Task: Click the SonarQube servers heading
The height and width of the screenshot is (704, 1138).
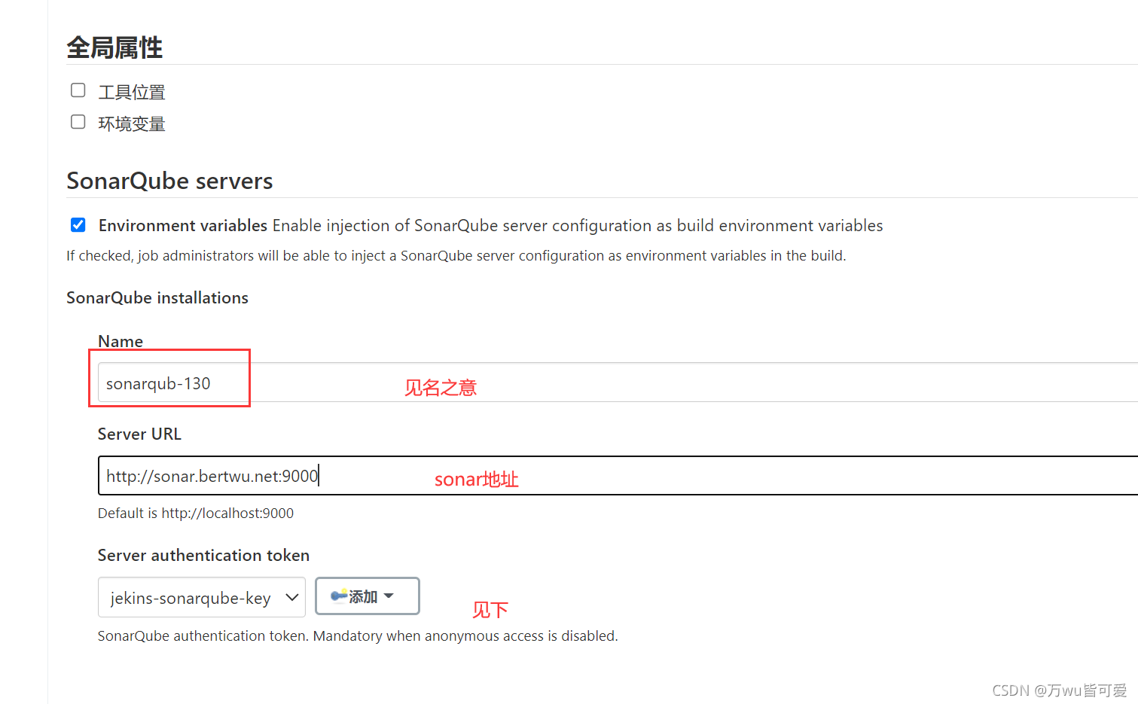Action: pyautogui.click(x=169, y=181)
